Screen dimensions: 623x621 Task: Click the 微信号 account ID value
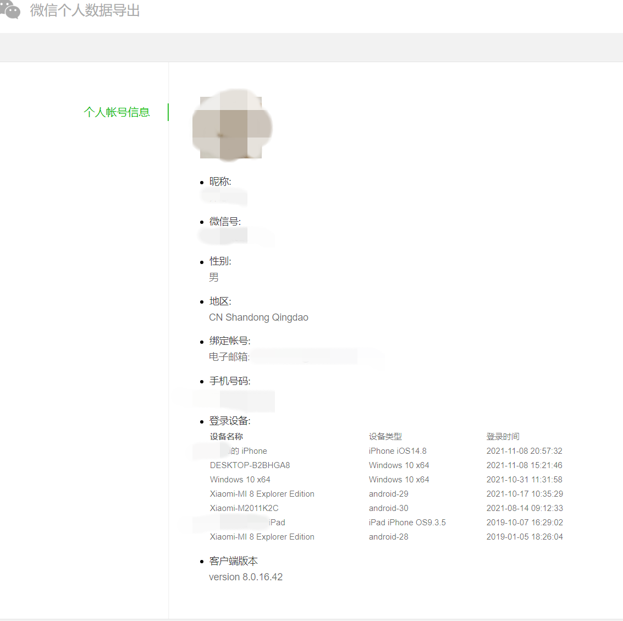(x=236, y=237)
